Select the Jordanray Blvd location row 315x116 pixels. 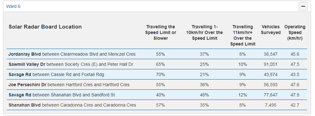tap(157, 54)
